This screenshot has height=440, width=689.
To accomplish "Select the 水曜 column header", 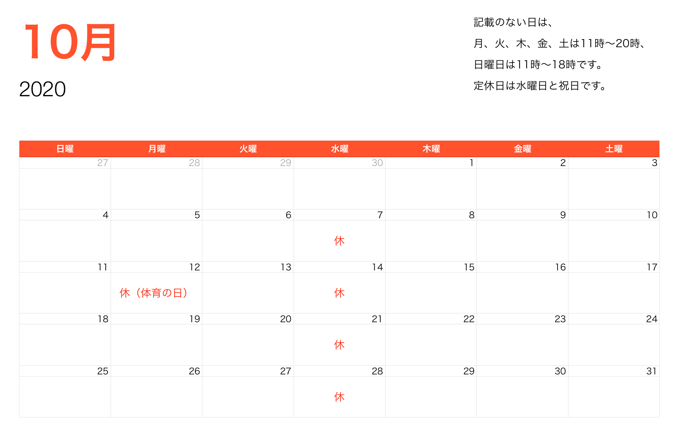I will [339, 149].
